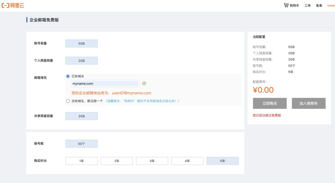Click the green domain verification checkmark
This screenshot has height=183, width=335.
tap(144, 83)
